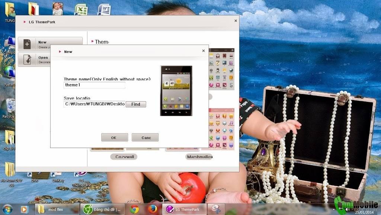Close the New dialog with X
This screenshot has width=381, height=215.
[x=204, y=51]
